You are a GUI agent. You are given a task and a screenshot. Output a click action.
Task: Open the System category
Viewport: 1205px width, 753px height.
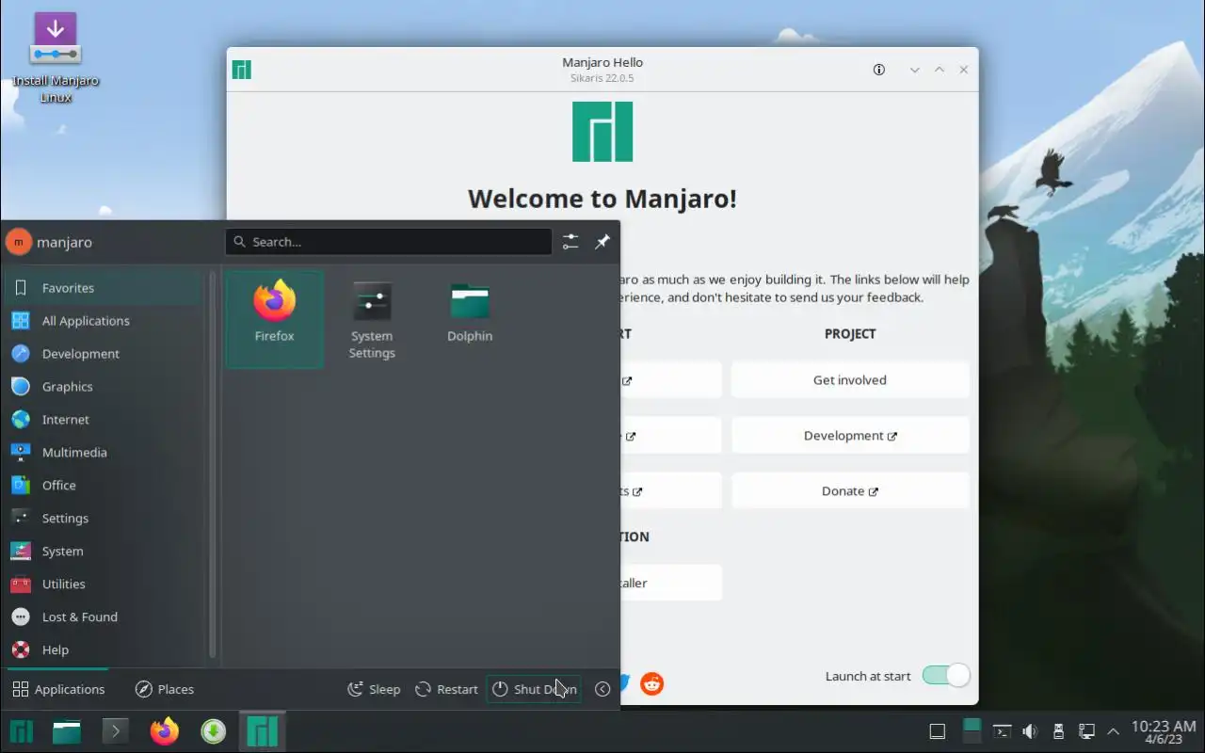pos(102,552)
